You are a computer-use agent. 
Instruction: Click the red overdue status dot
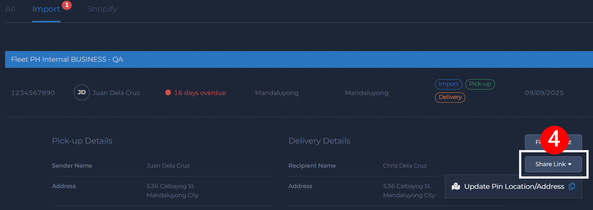point(168,92)
